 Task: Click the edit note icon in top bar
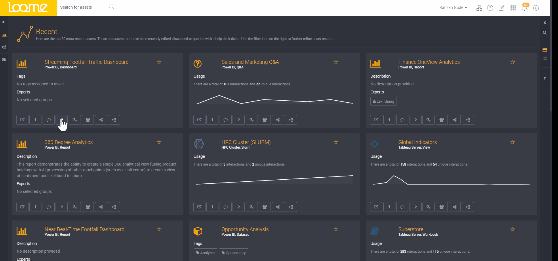502,8
